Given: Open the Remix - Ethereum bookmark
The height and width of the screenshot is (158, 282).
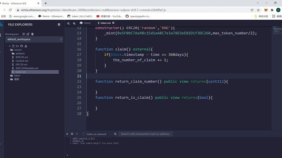Looking at the screenshot, I should tap(51, 16).
